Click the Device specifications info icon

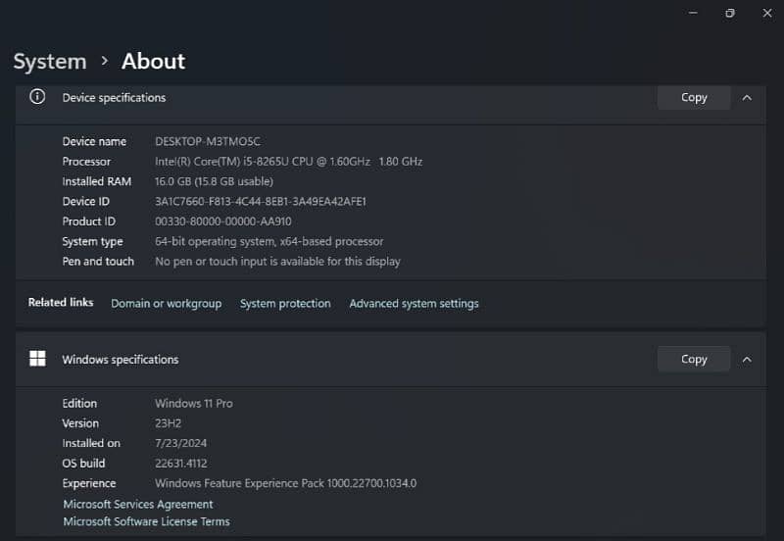click(37, 97)
